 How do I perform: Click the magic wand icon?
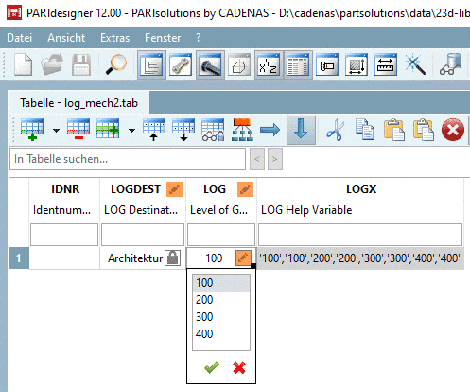point(415,65)
